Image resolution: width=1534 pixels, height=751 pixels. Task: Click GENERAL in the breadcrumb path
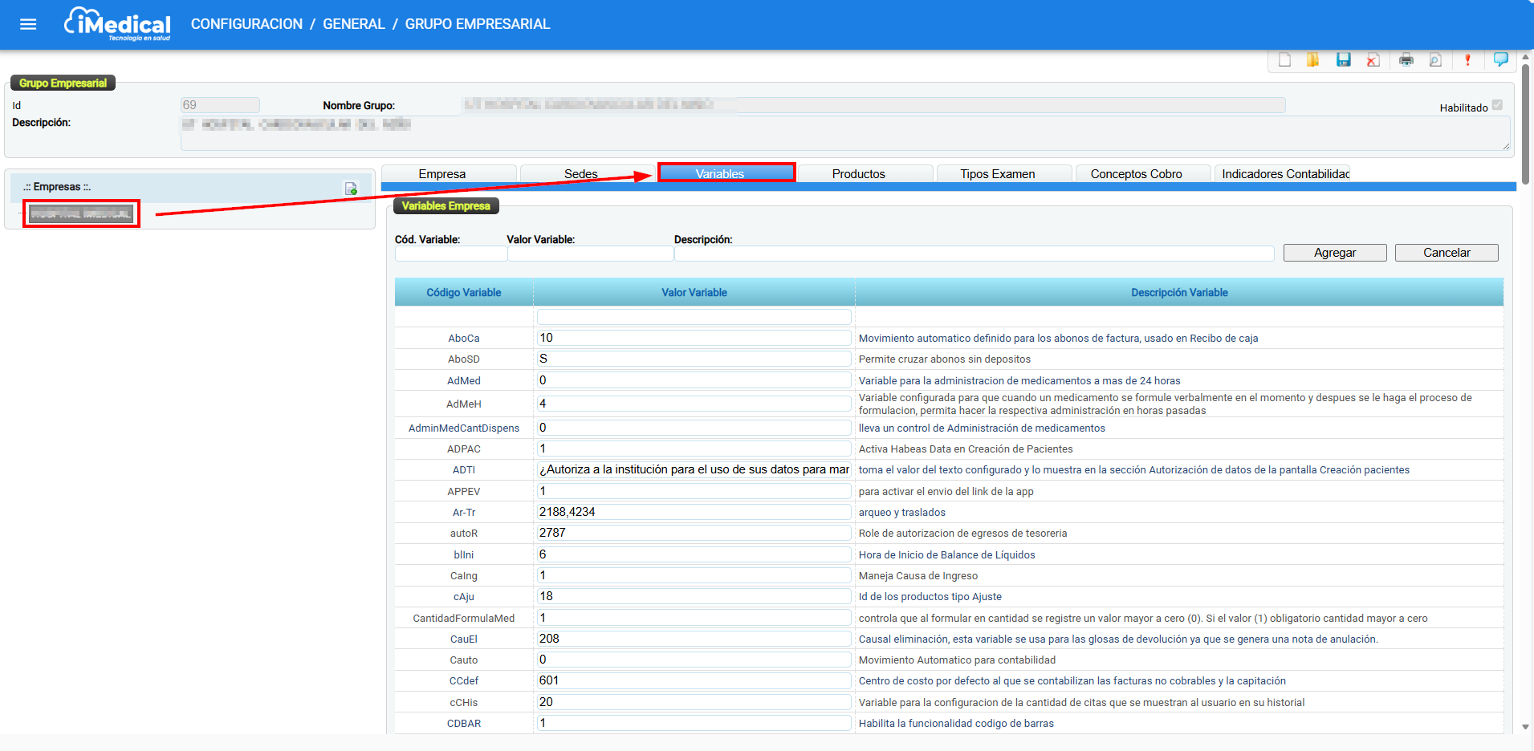coord(353,24)
